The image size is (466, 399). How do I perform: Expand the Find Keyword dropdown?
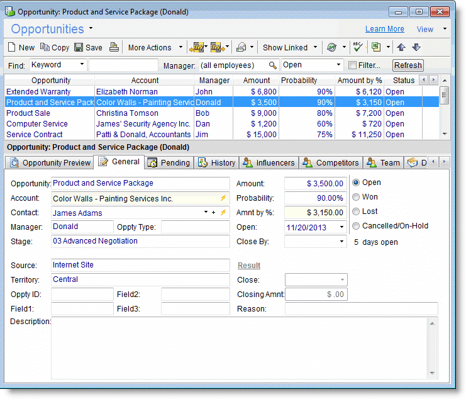pos(82,65)
